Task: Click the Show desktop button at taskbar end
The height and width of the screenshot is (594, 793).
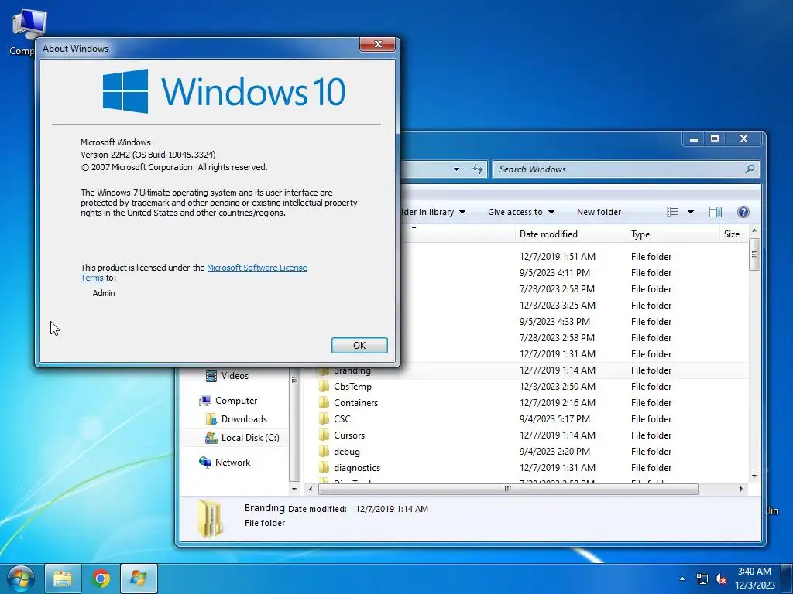Action: click(x=787, y=579)
